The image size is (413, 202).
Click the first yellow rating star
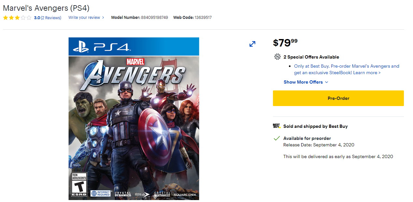[x=6, y=18]
